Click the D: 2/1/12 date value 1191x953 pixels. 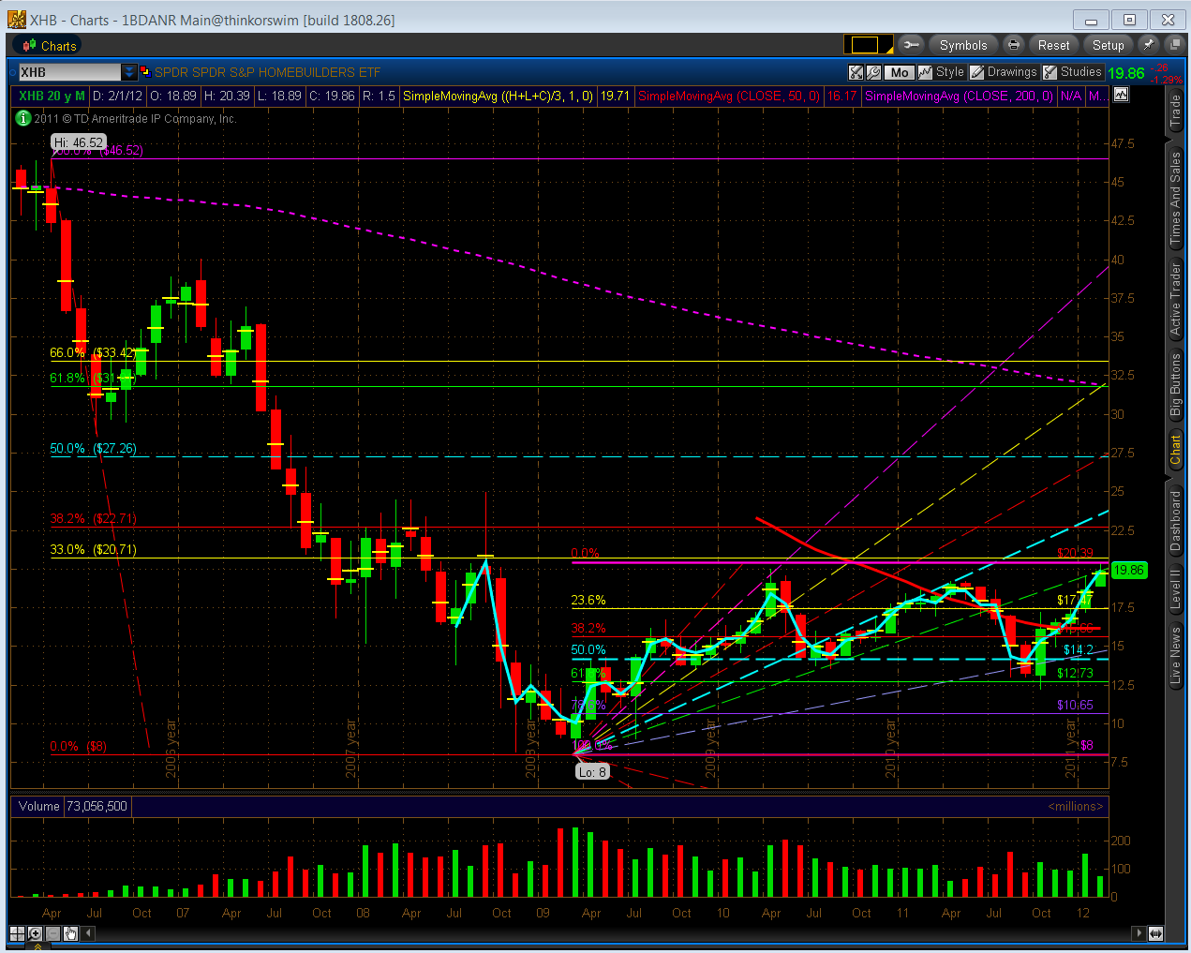click(118, 96)
